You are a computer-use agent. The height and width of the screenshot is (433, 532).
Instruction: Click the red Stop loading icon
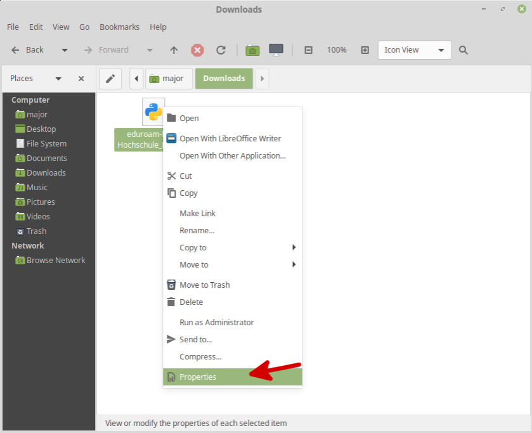(198, 50)
